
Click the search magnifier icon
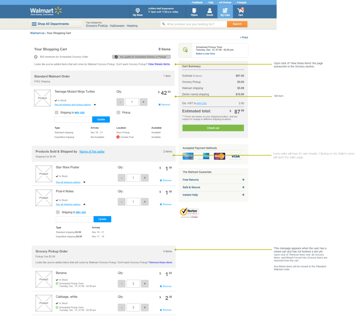click(x=164, y=24)
